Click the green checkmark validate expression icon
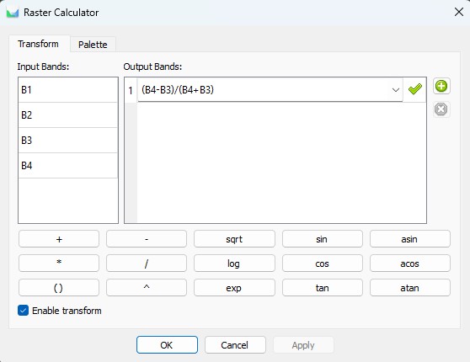Viewport: 470px width, 362px height. pyautogui.click(x=415, y=89)
